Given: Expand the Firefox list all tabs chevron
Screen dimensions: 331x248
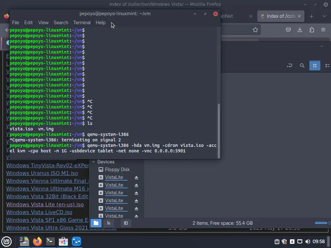Looking at the screenshot, I should pyautogui.click(x=325, y=16).
